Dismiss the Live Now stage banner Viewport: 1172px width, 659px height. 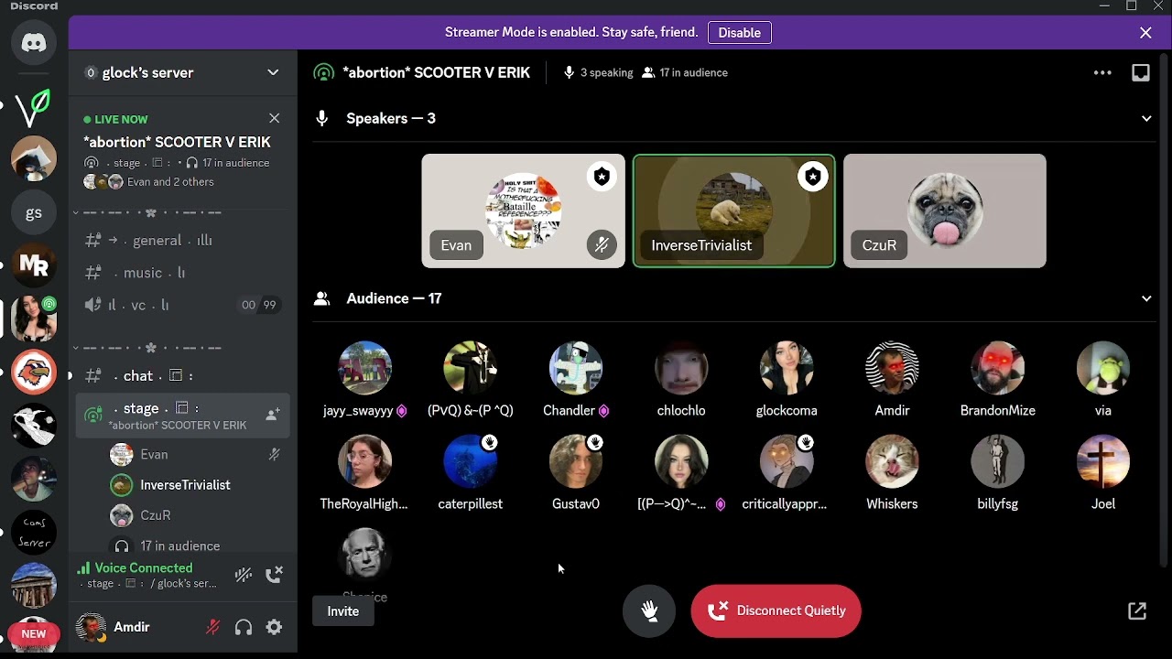[x=274, y=118]
